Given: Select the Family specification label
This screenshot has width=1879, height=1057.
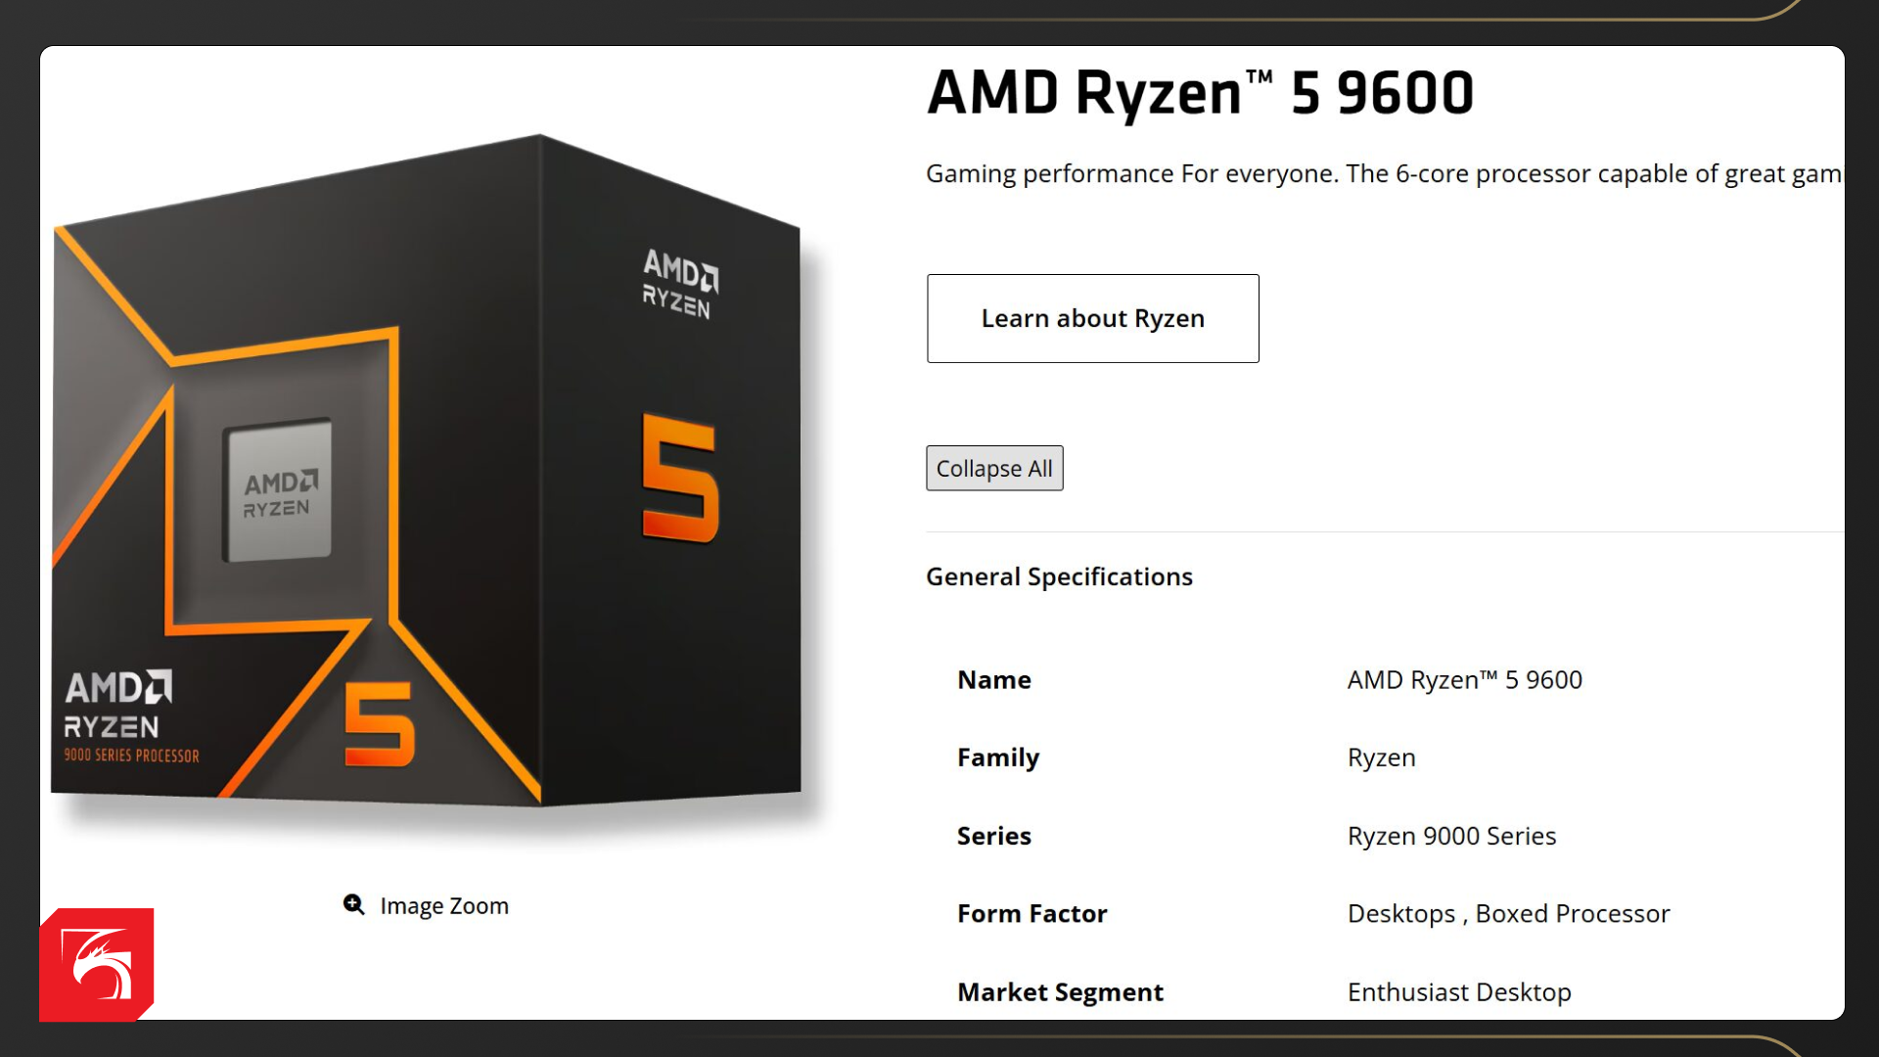Looking at the screenshot, I should pos(997,758).
